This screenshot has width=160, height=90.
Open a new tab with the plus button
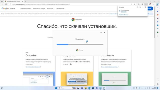25,1
